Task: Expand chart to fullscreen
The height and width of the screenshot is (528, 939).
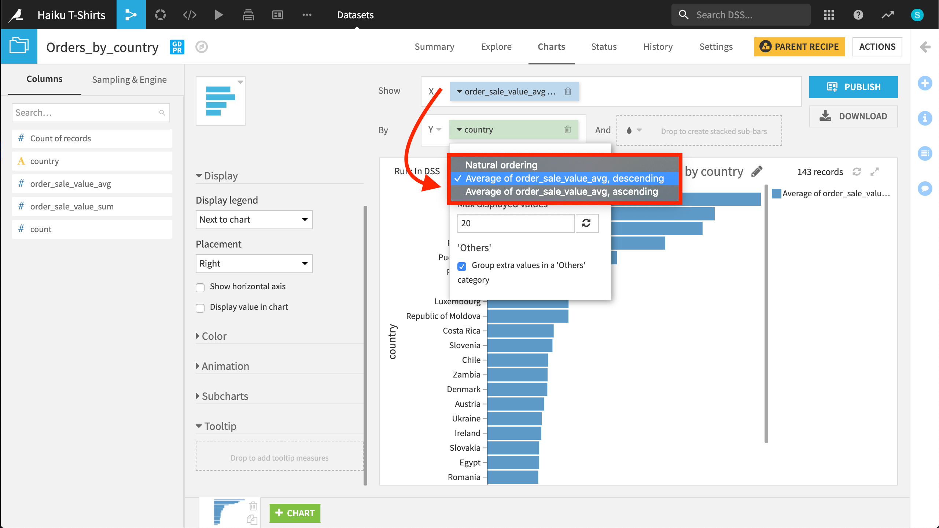Action: tap(875, 172)
